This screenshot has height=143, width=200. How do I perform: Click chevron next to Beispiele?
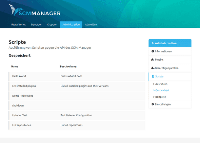(154, 97)
